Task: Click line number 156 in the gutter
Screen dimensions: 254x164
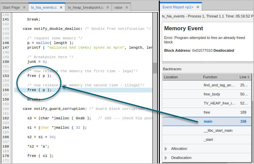Action: point(6,90)
